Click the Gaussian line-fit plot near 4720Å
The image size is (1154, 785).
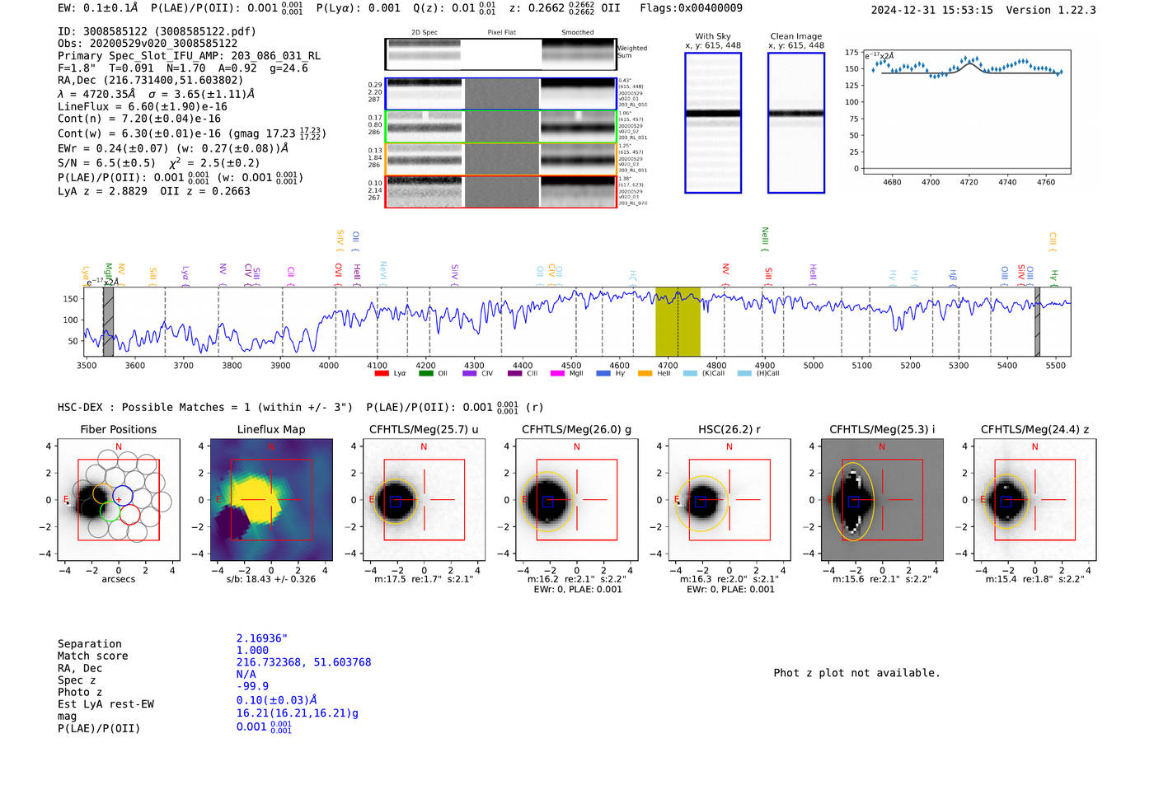966,112
